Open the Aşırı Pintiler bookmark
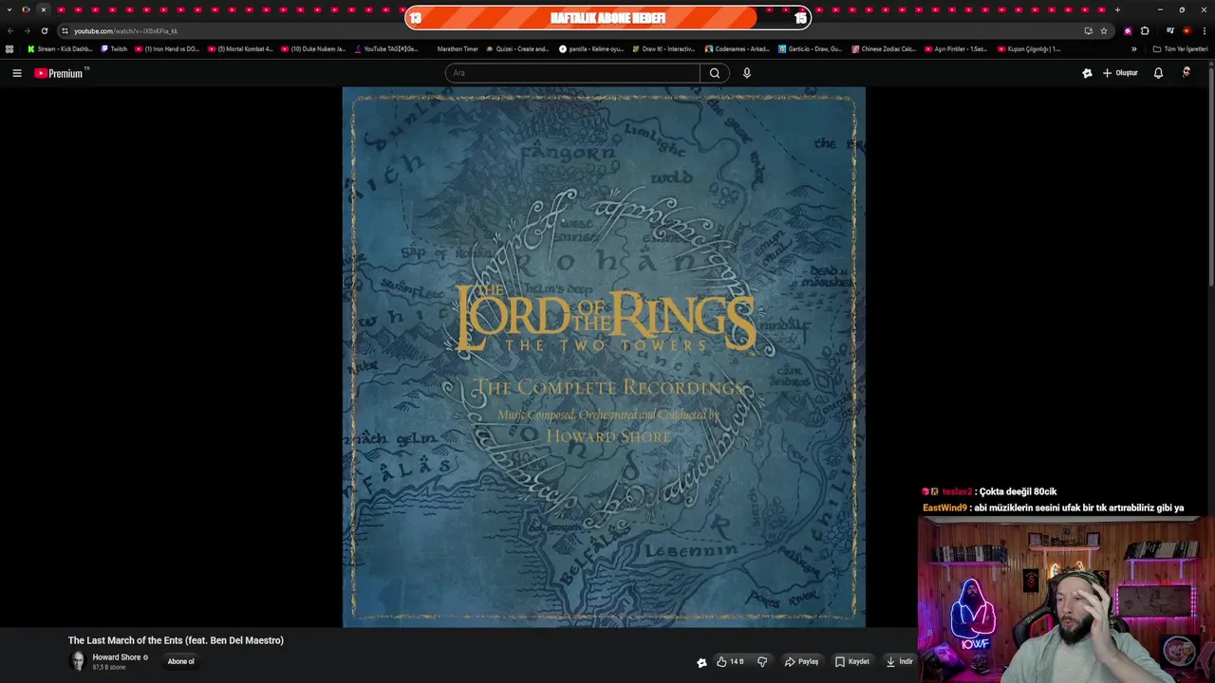The width and height of the screenshot is (1215, 683). 957,48
